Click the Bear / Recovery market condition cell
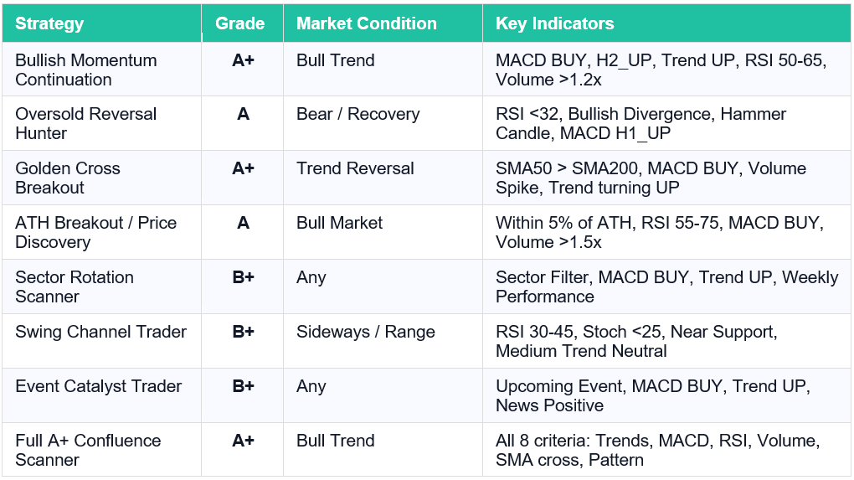The height and width of the screenshot is (480, 854). coord(358,115)
